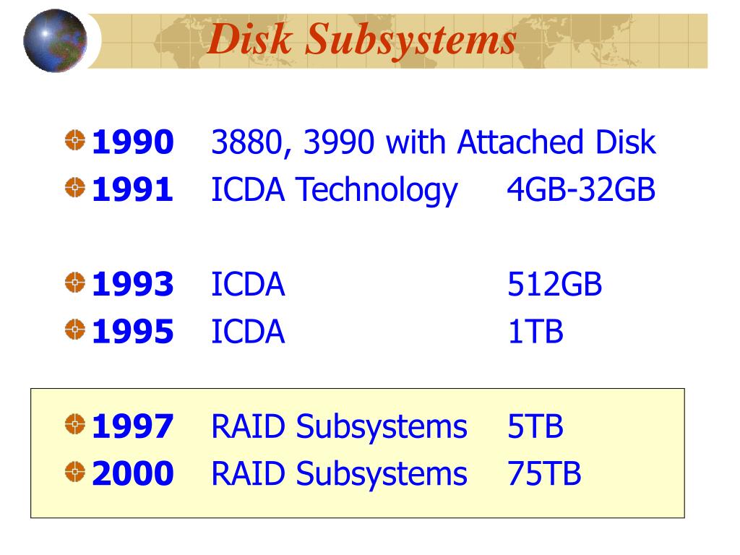Click the 1TB capacity text
The width and height of the screenshot is (740, 555).
coord(535,331)
